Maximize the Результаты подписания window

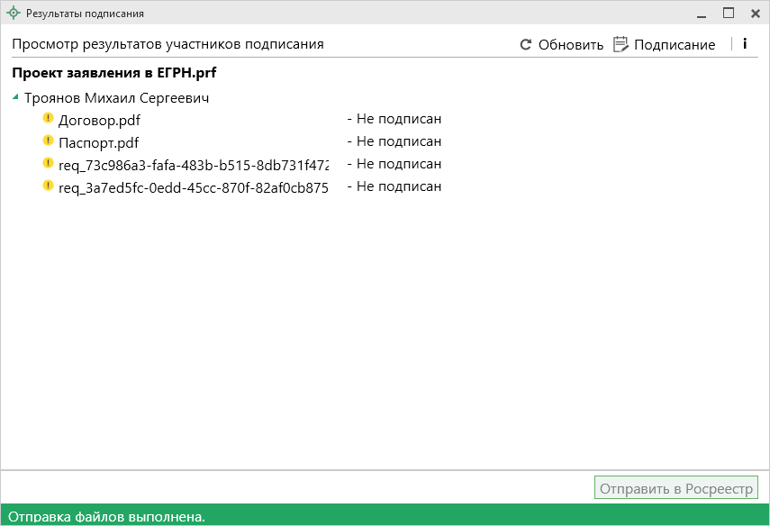[729, 13]
